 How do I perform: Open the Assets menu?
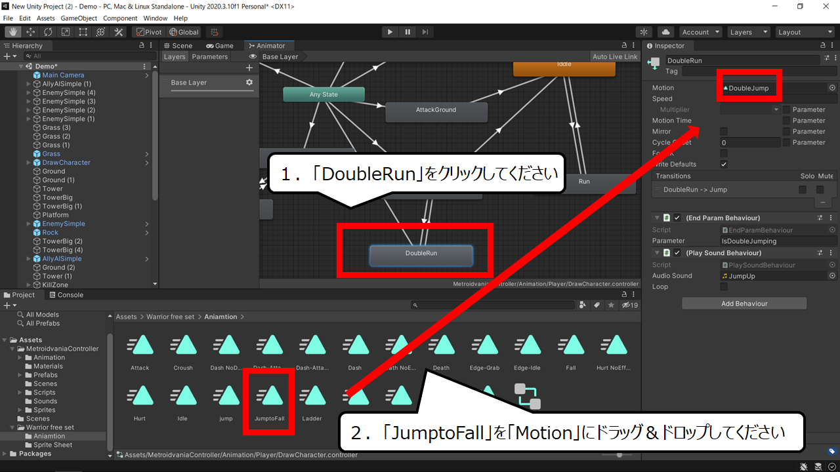(x=45, y=18)
